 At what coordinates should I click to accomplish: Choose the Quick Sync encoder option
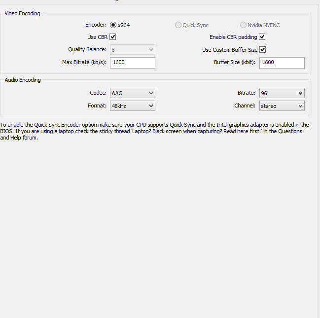pyautogui.click(x=178, y=25)
